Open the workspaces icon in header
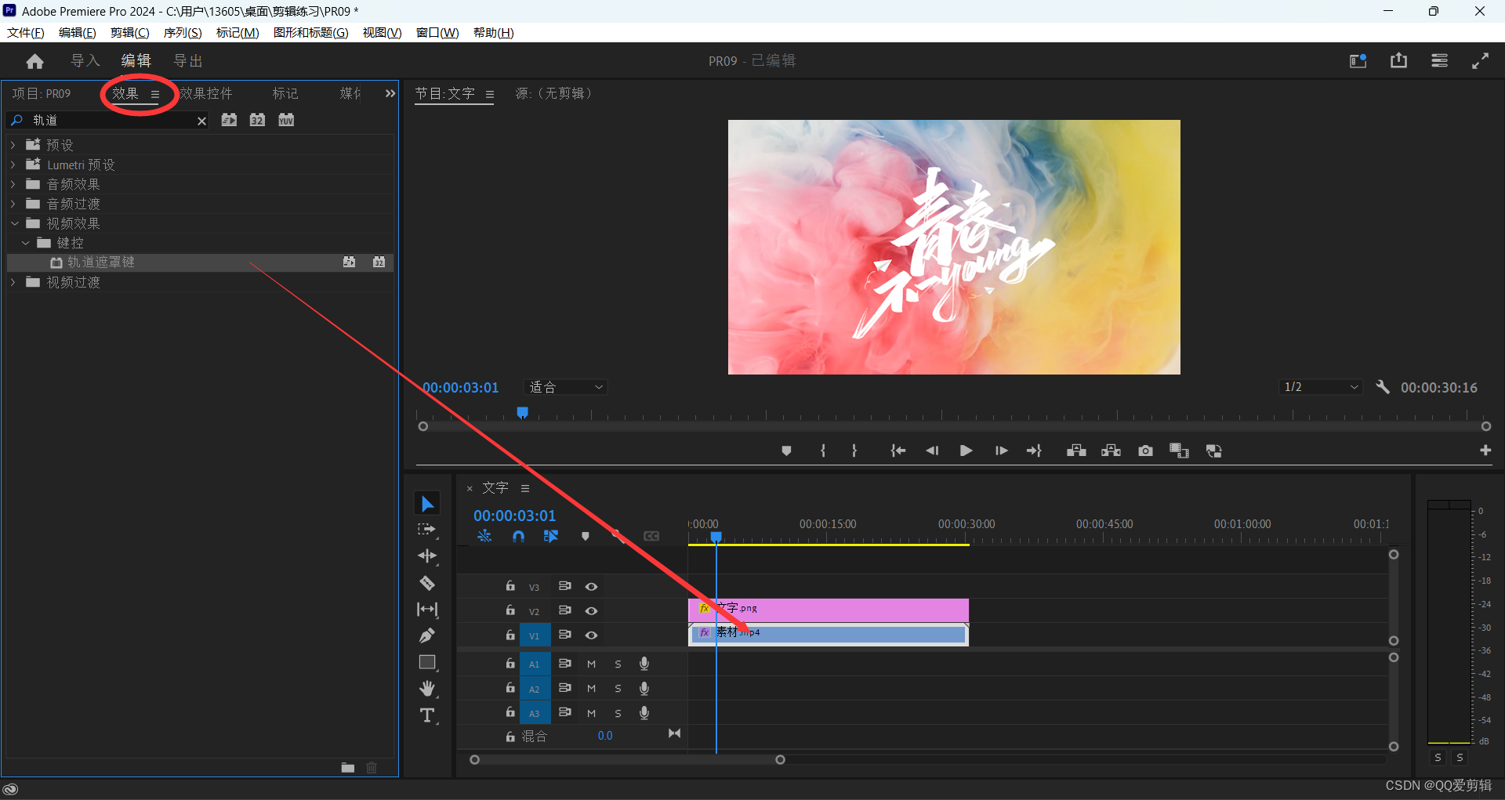The height and width of the screenshot is (800, 1505). pyautogui.click(x=1439, y=60)
